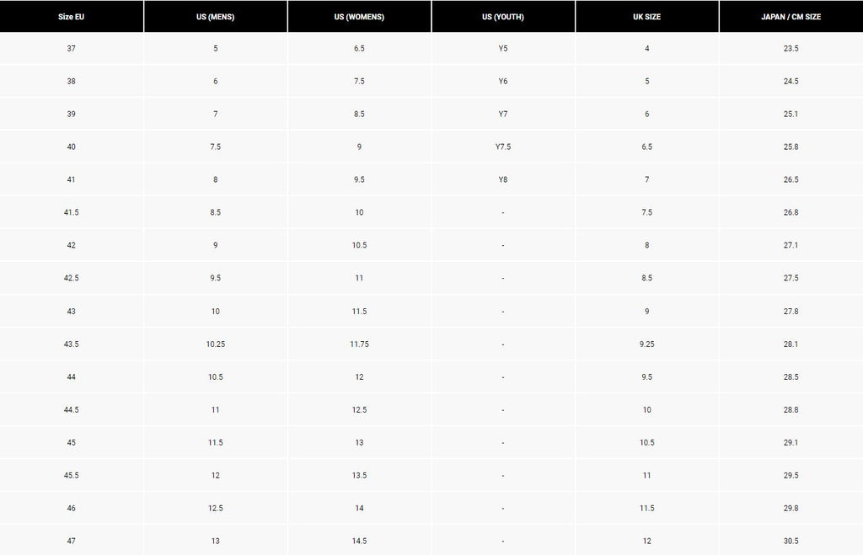Click the Size EU column header
This screenshot has width=863, height=555.
[71, 17]
